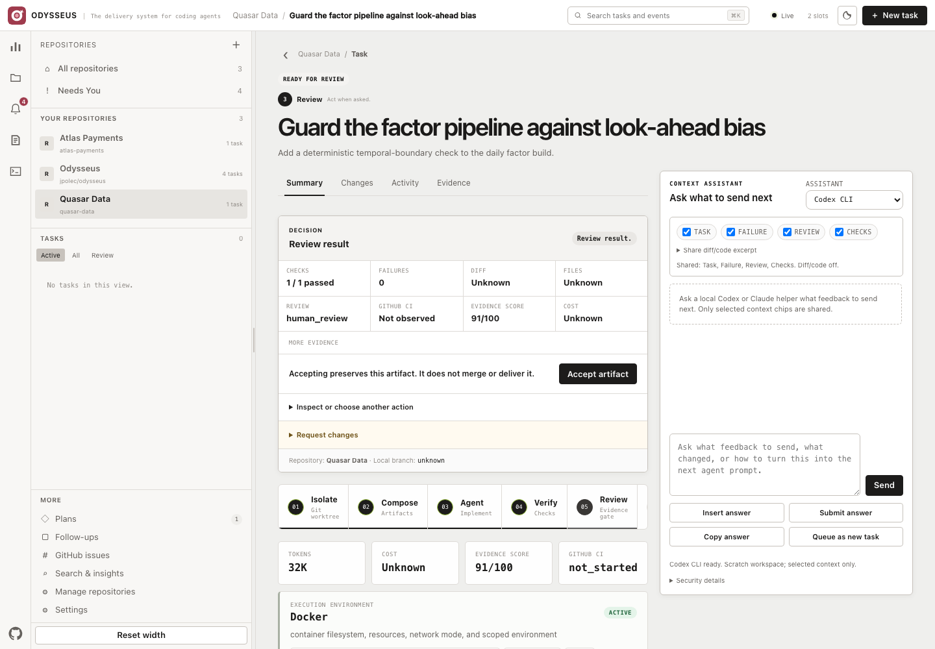The width and height of the screenshot is (935, 649).
Task: Click the Compose Artifacts pipeline step
Action: click(388, 507)
